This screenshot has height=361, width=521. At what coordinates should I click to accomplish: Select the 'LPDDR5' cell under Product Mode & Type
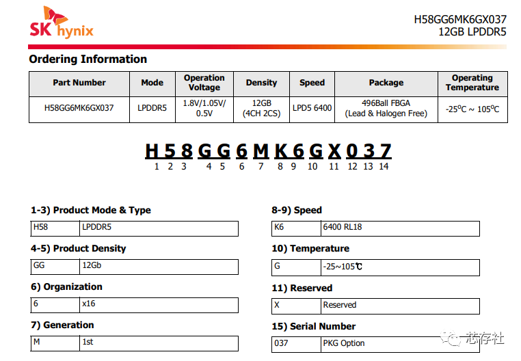(x=159, y=228)
